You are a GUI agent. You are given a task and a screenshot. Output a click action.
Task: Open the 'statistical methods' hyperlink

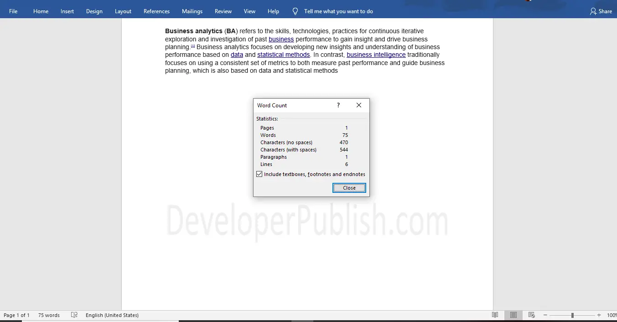click(284, 55)
